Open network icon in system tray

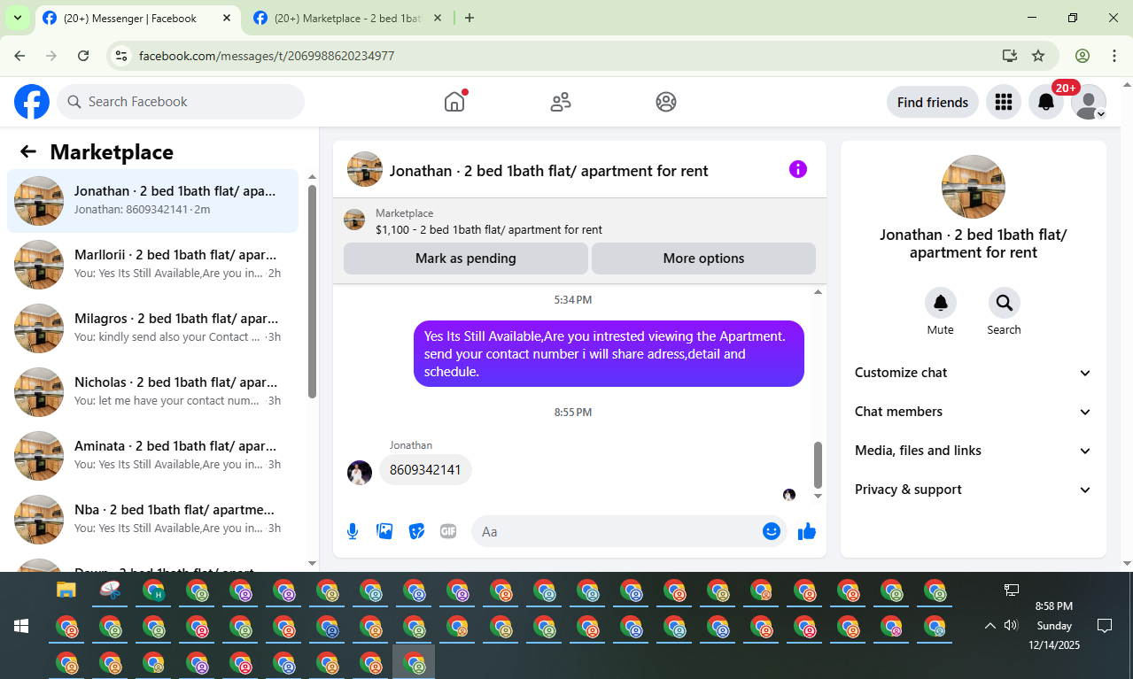tap(1011, 590)
